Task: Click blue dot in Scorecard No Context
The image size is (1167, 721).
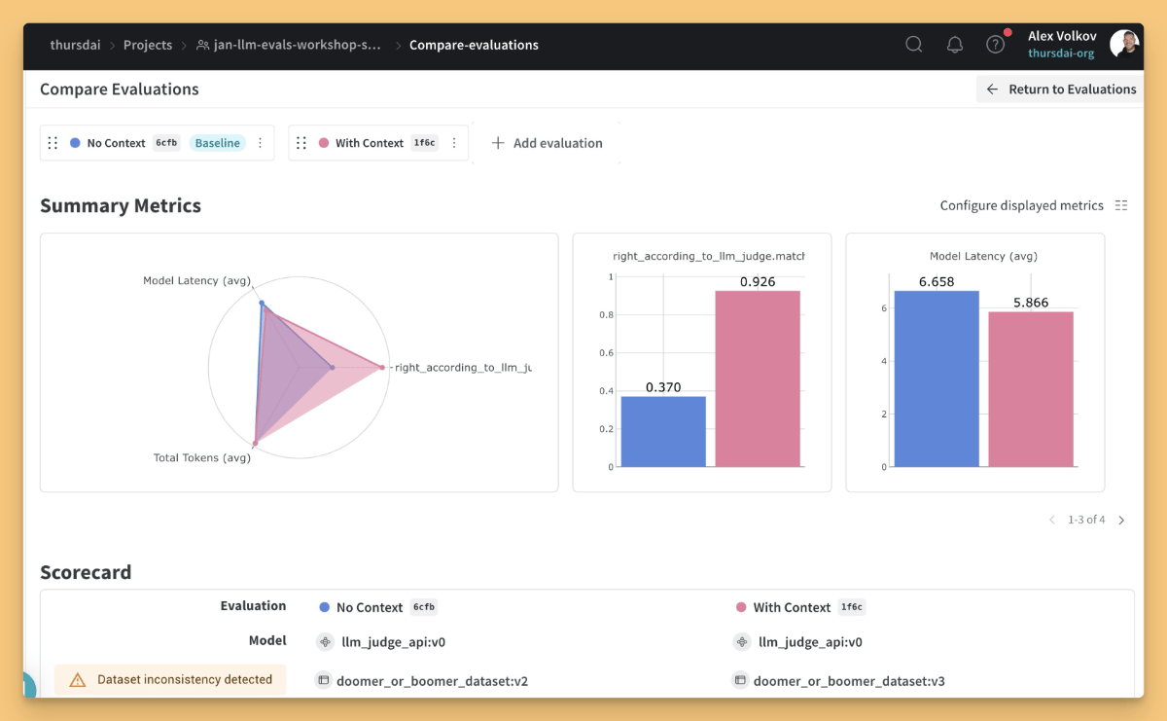Action: pyautogui.click(x=325, y=607)
